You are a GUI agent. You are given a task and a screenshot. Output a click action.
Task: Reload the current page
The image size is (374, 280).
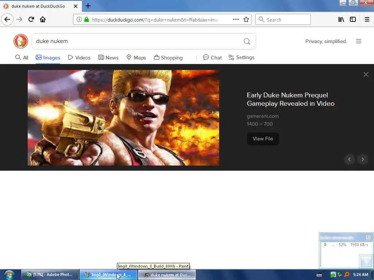pos(31,19)
